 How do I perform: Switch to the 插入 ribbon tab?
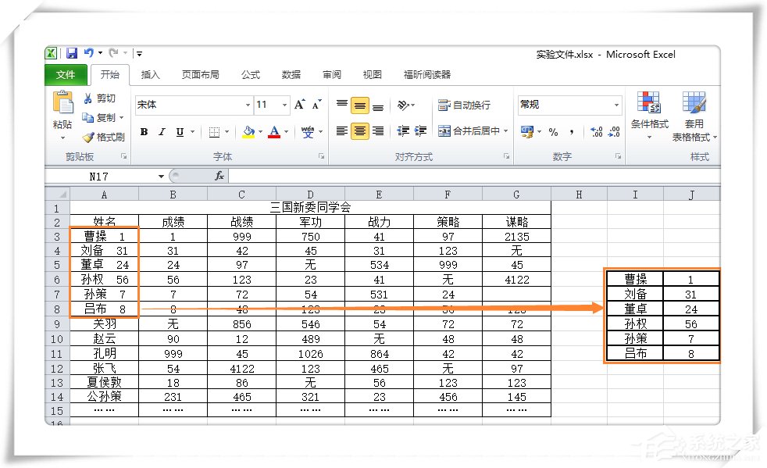151,75
